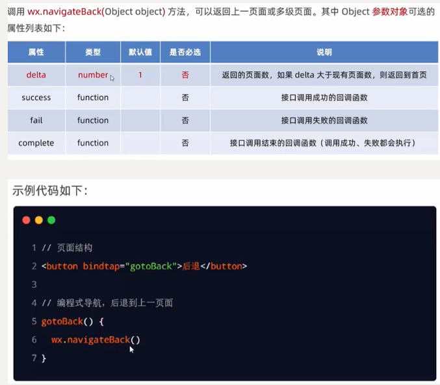The image size is (440, 385).
Task: Click the opening button tag on line 2
Action: tap(112, 266)
